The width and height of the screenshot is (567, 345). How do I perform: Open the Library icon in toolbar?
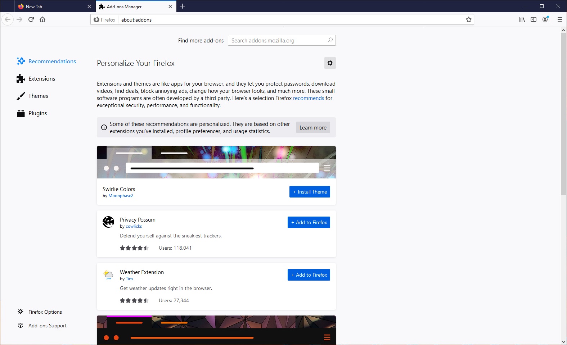[x=522, y=19]
